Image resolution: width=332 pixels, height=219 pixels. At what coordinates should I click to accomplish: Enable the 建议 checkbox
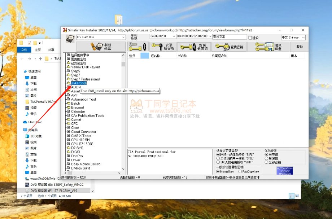tap(250, 38)
